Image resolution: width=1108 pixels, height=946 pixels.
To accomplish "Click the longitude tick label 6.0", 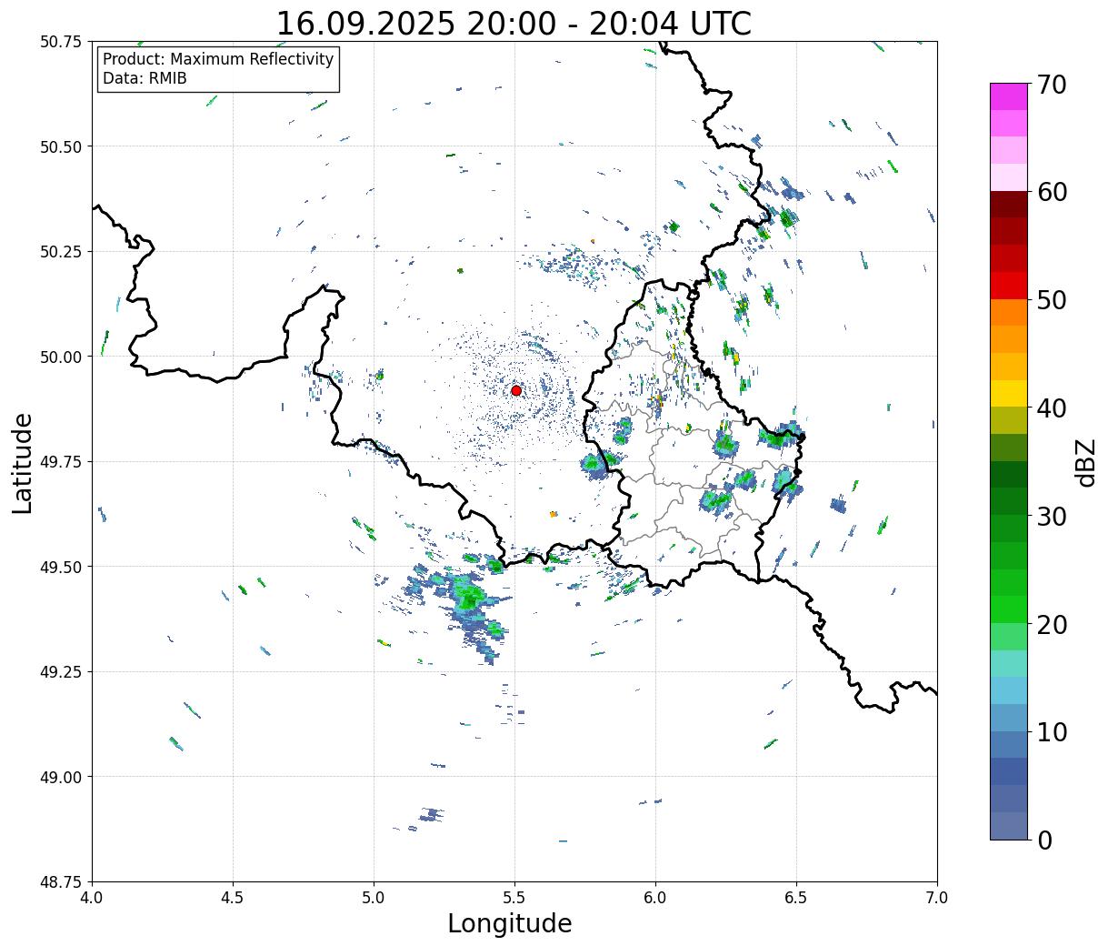I will 655,898.
